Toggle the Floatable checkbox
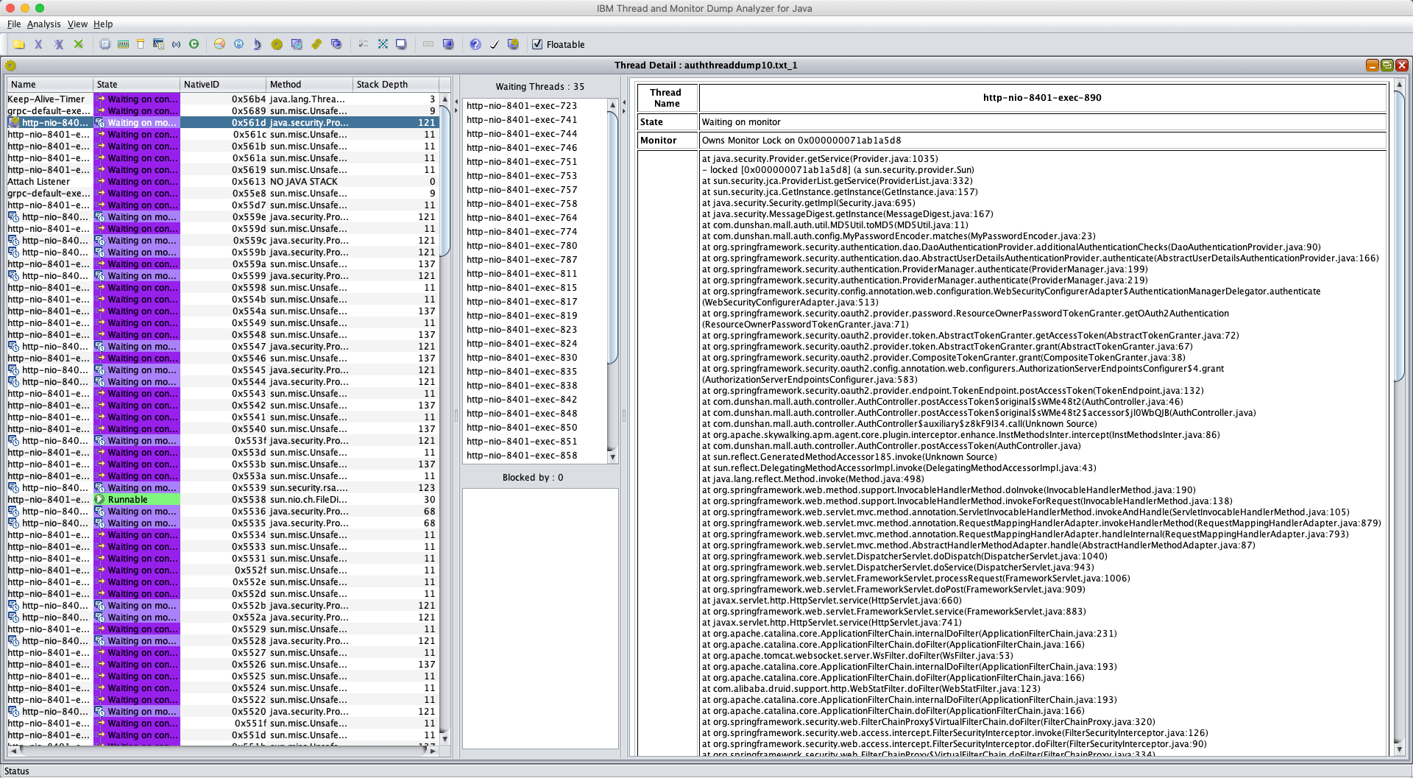Screen dimensions: 1413x778 (x=537, y=44)
